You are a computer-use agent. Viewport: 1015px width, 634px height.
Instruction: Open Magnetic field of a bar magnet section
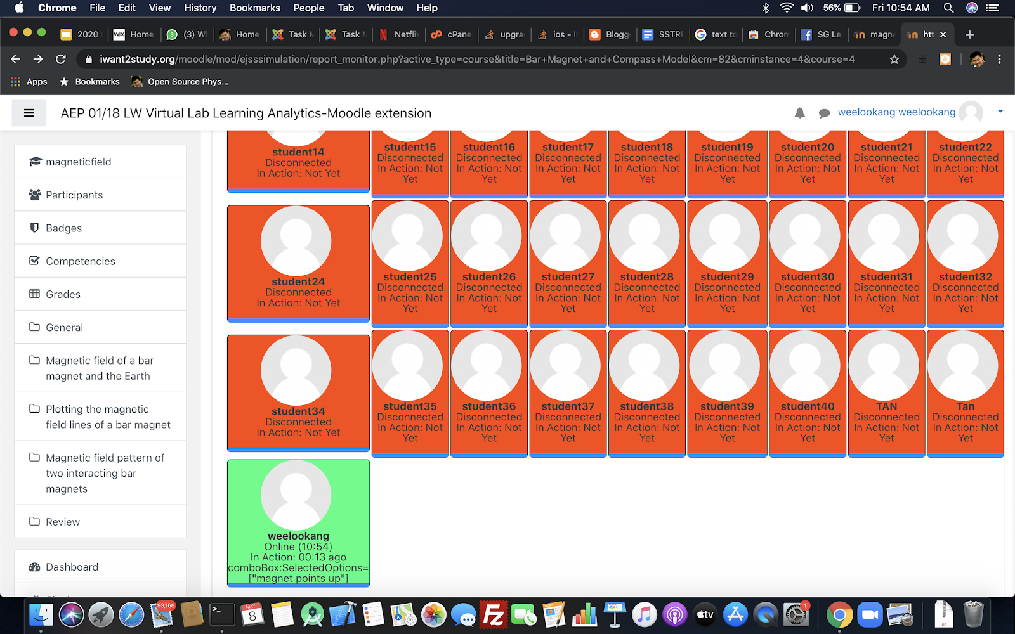[100, 368]
